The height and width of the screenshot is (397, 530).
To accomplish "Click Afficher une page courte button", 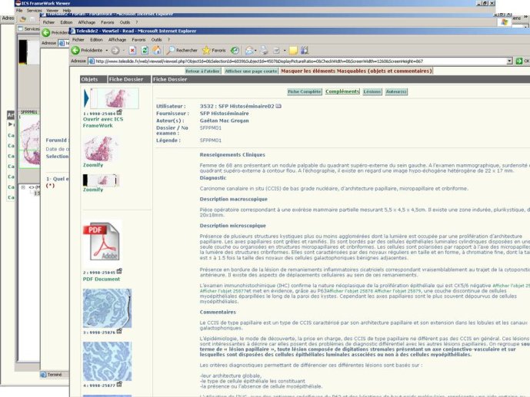I will (x=251, y=71).
